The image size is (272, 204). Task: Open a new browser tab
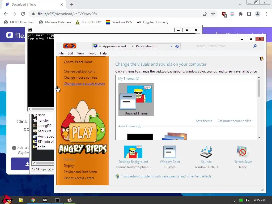pos(72,5)
